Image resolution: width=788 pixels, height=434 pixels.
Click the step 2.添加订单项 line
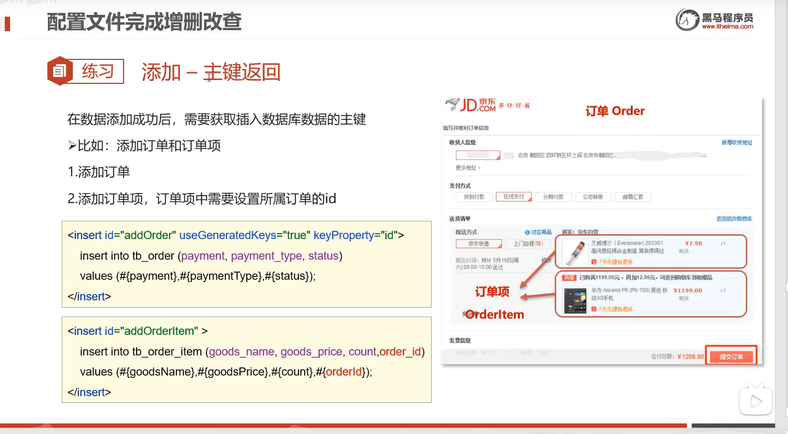(202, 199)
